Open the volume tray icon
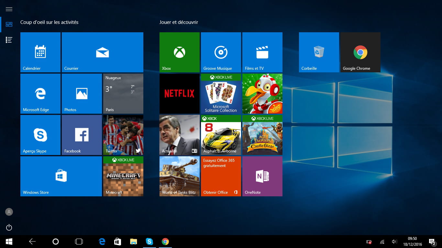Viewport: 442px width, 248px height. (x=394, y=242)
